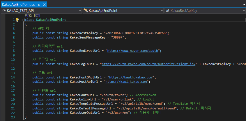The height and width of the screenshot is (121, 246).
Task: Click the KakaoRedirectUrl identifier
Action: click(85, 51)
